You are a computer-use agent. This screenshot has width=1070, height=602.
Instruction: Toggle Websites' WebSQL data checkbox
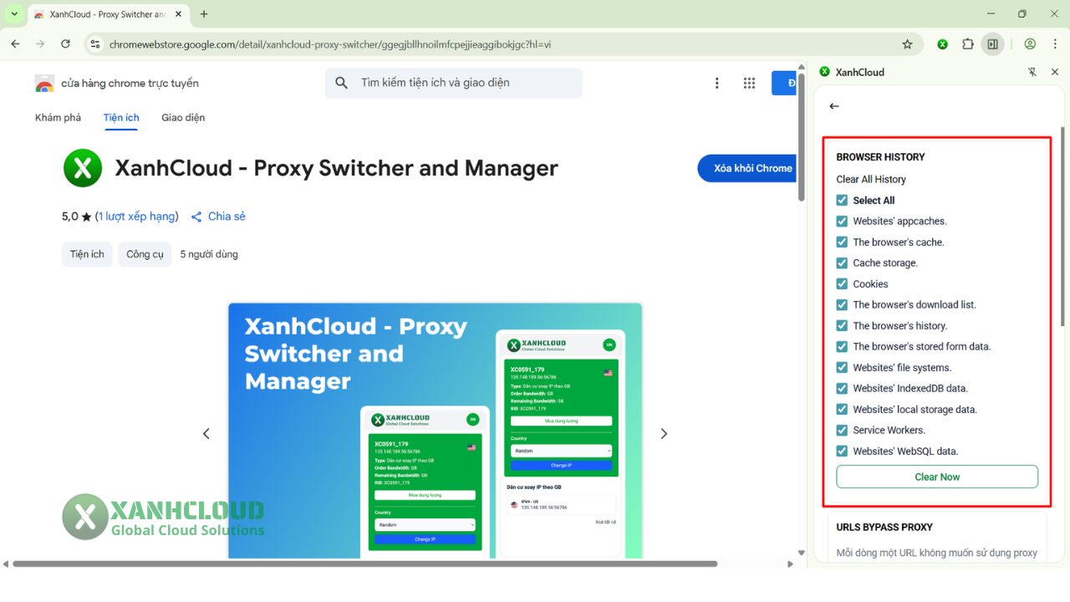[x=842, y=451]
